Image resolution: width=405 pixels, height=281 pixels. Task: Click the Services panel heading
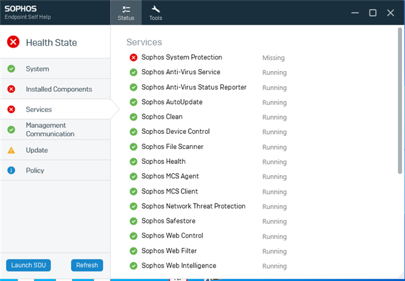pyautogui.click(x=144, y=42)
